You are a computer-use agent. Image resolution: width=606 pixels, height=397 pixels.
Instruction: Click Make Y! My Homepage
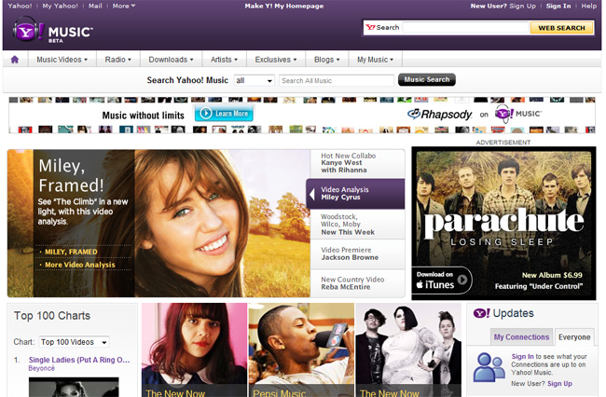tap(284, 6)
